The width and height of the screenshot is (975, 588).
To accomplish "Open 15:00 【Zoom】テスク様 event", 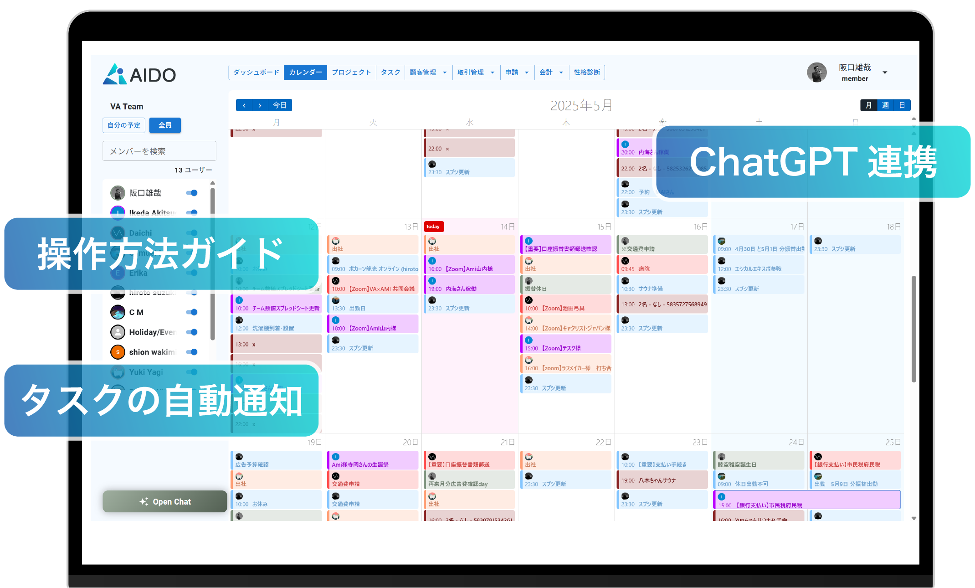I will click(566, 344).
